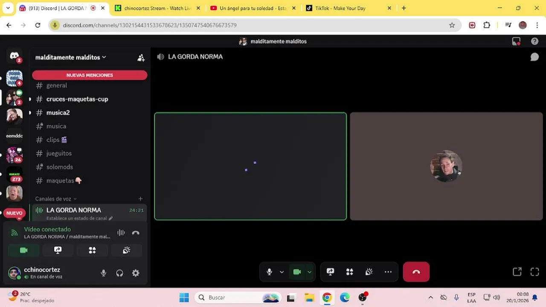The height and width of the screenshot is (307, 546).
Task: Open Chrome extensions puzzle icon
Action: point(487,25)
